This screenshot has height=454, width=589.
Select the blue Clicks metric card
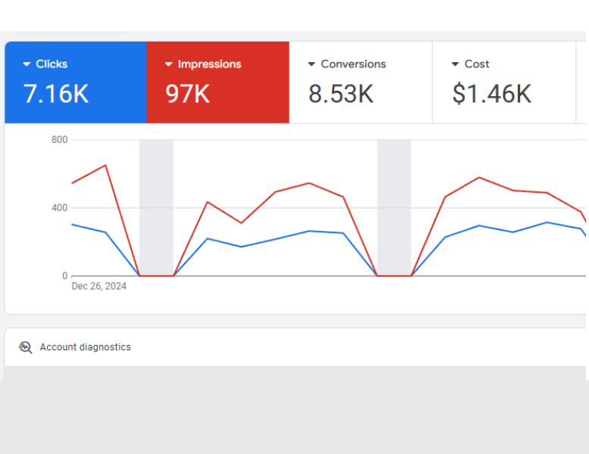[x=76, y=82]
